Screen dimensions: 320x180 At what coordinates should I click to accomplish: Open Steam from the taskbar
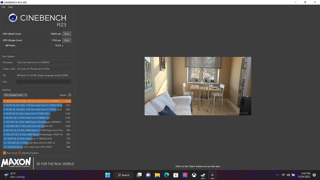203,175
